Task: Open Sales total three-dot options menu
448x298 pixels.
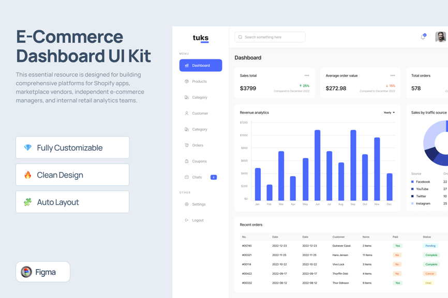Action: pos(307,76)
